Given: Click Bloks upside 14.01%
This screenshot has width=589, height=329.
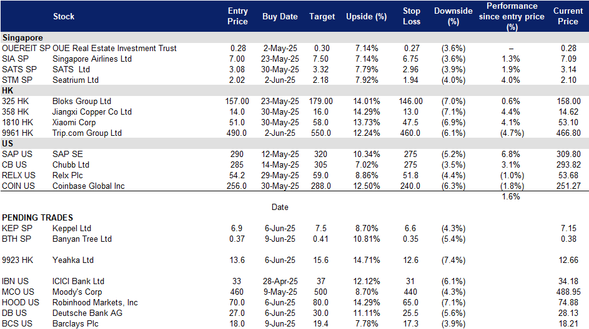Looking at the screenshot, I should [x=366, y=101].
